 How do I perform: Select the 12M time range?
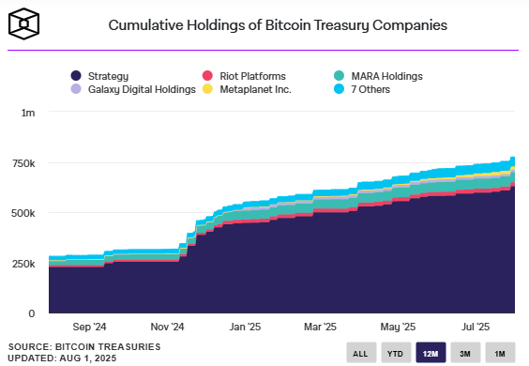coord(431,353)
